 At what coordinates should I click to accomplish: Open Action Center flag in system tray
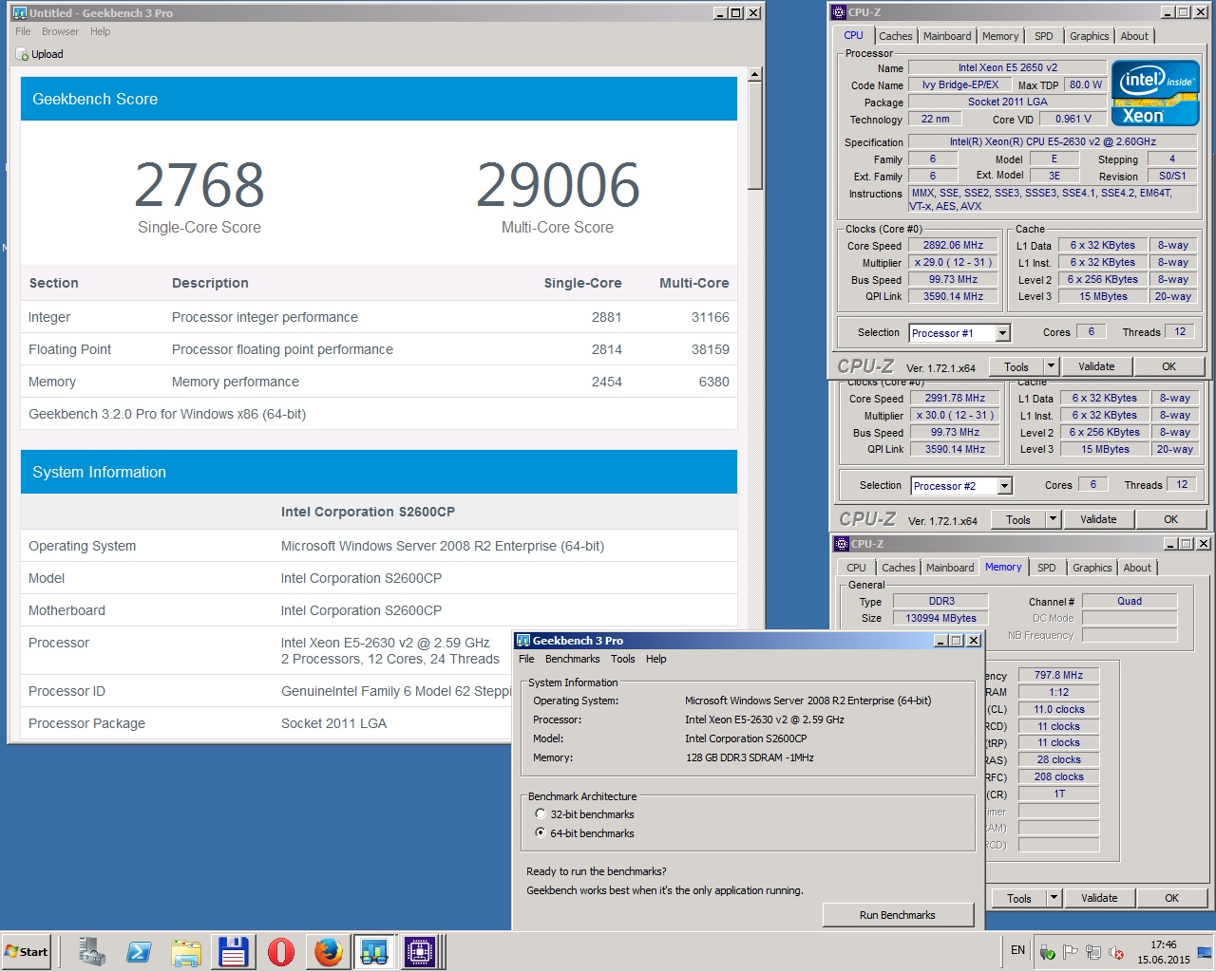pyautogui.click(x=1071, y=952)
